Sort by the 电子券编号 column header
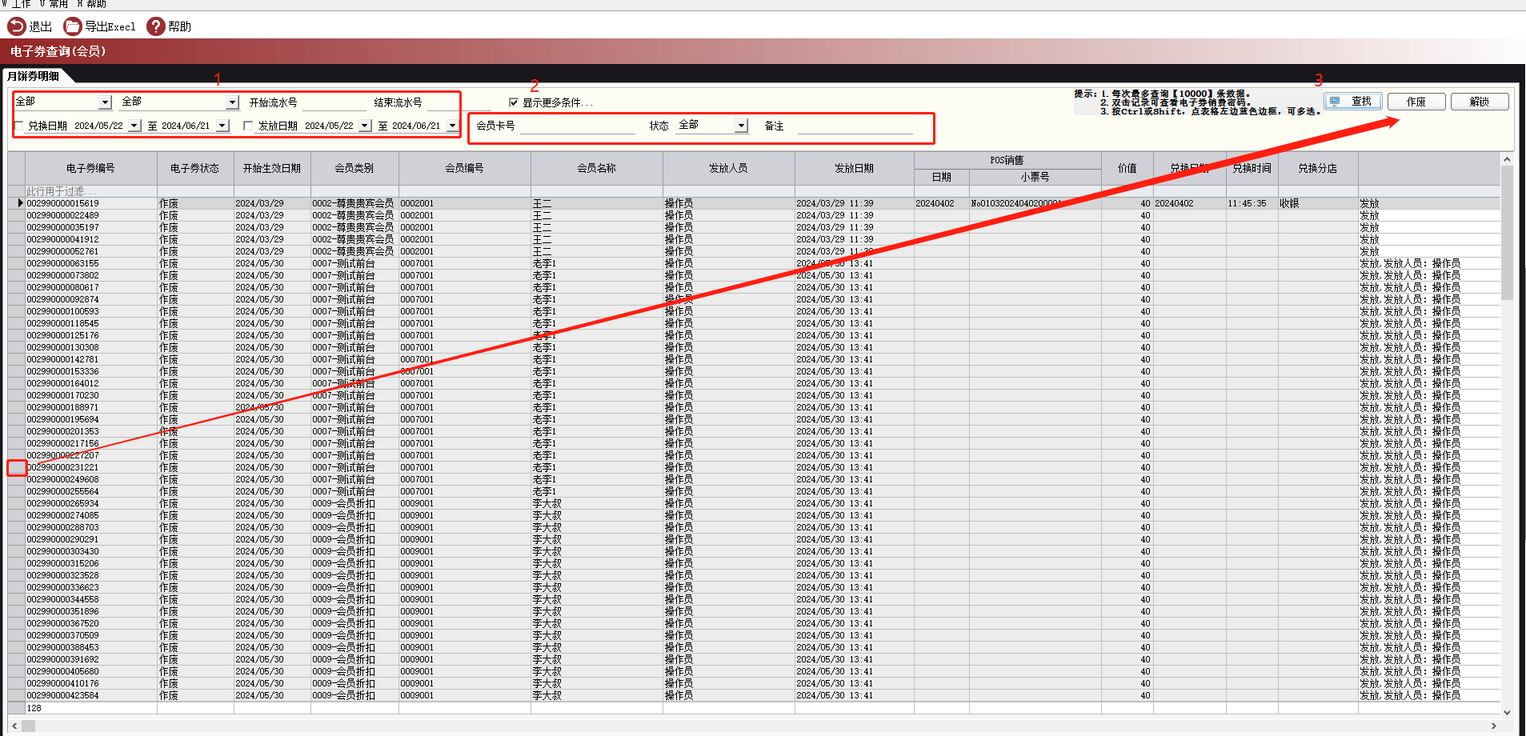The image size is (1526, 736). point(90,168)
